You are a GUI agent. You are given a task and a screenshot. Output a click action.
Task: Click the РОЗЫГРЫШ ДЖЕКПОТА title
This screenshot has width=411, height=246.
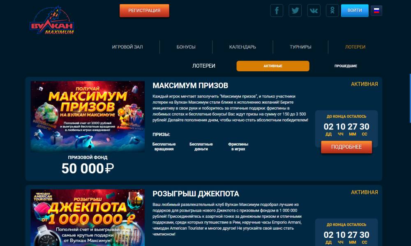coord(196,194)
